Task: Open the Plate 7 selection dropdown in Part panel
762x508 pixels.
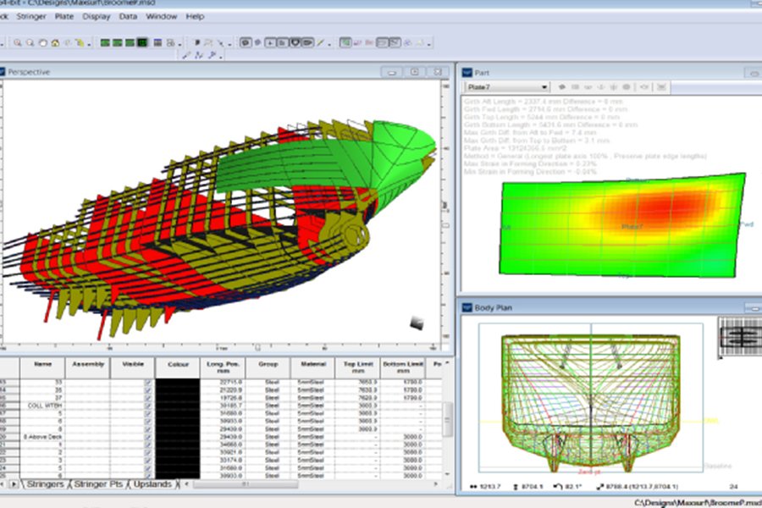Action: tap(544, 86)
